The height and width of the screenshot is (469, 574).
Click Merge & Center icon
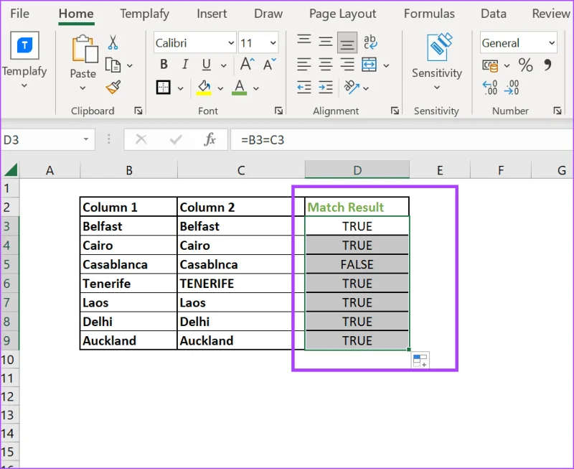pyautogui.click(x=370, y=65)
